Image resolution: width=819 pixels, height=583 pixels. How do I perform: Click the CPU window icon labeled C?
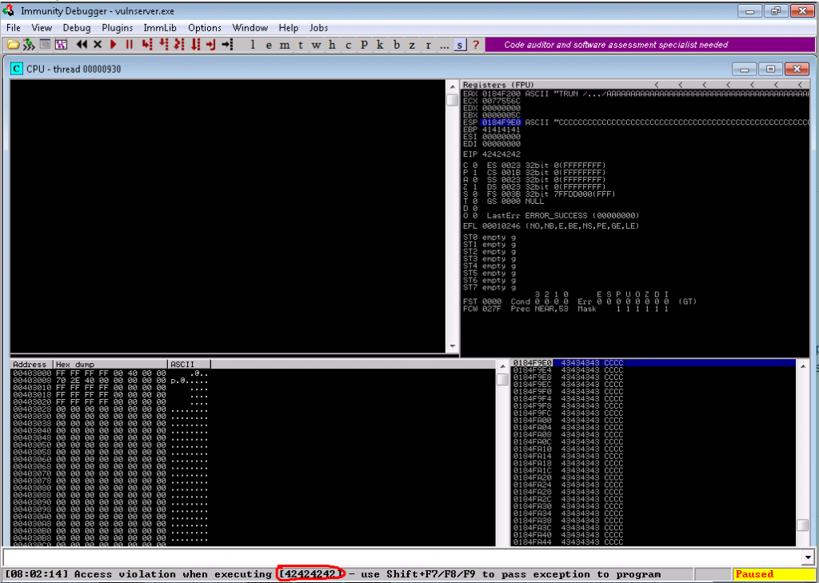[x=18, y=69]
